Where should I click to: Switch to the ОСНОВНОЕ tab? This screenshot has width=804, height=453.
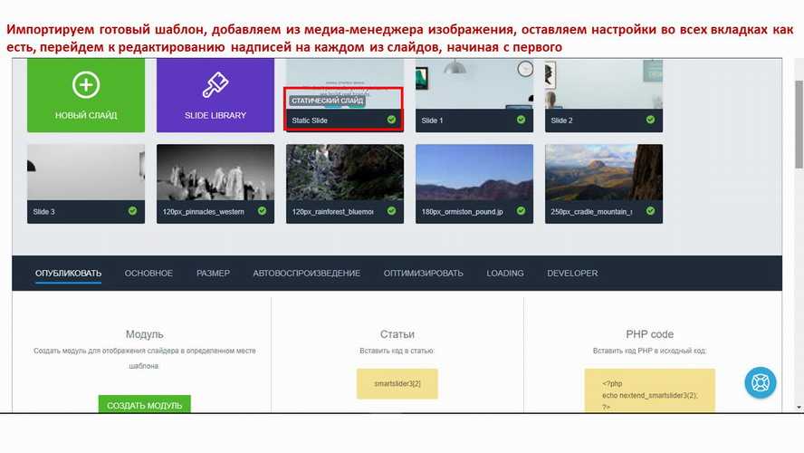point(148,274)
